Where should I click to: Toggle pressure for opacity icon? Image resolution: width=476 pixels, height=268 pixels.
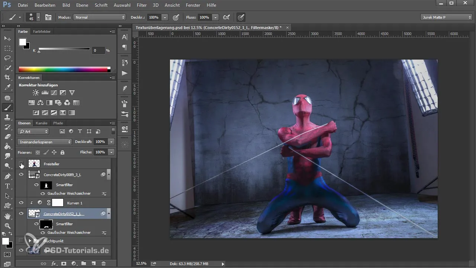(x=176, y=17)
